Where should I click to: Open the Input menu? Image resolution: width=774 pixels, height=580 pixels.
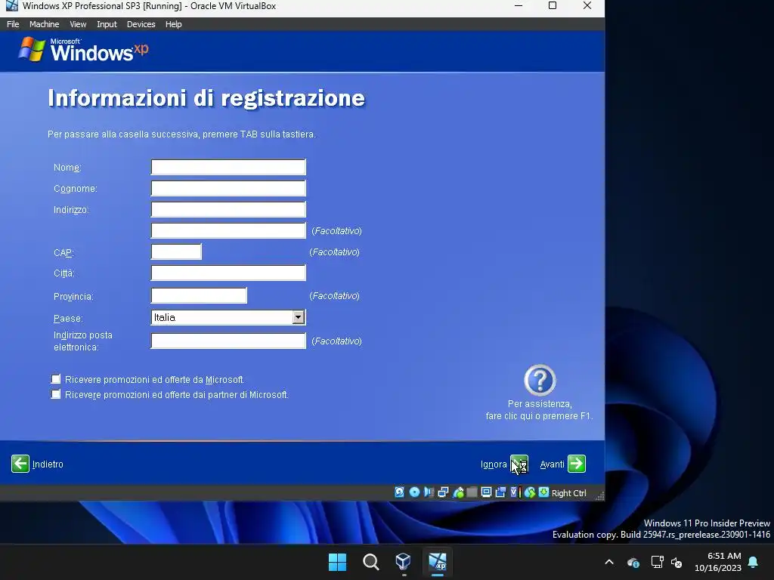[x=107, y=24]
